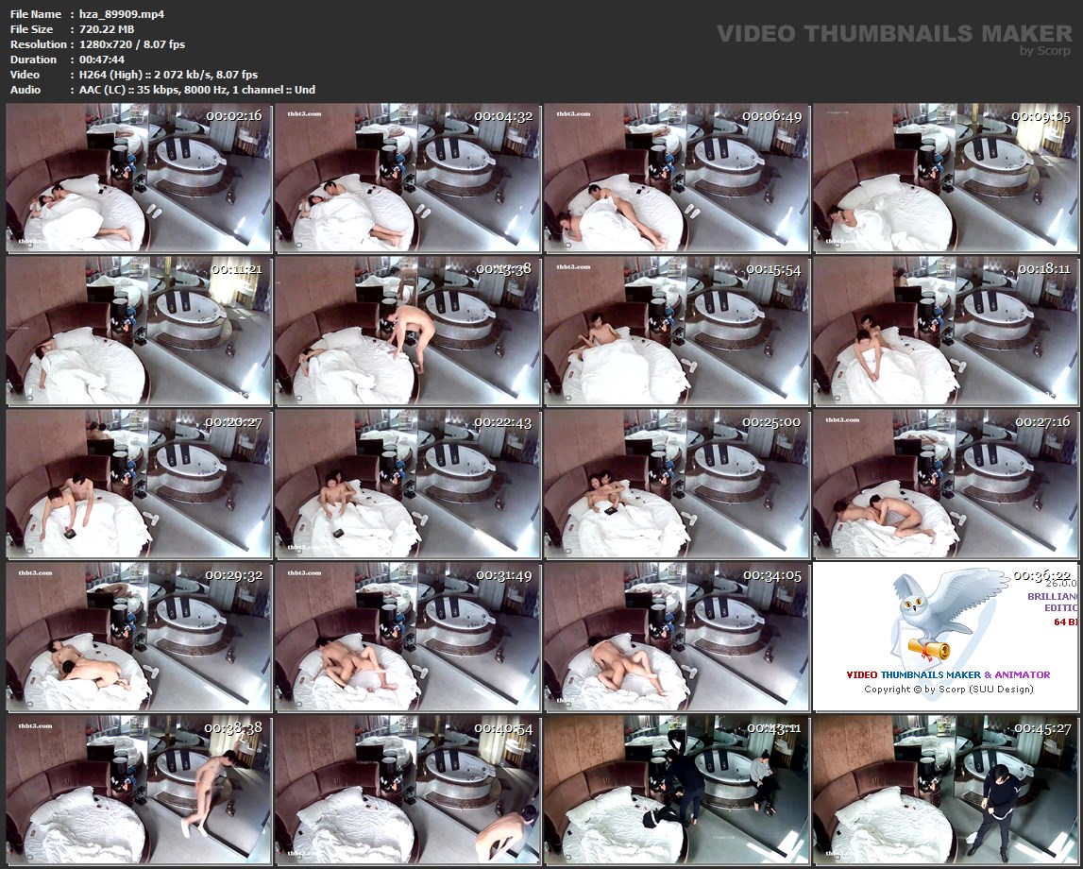Choose the frame labeled 00:34:05
This screenshot has height=869, width=1083.
click(x=676, y=638)
